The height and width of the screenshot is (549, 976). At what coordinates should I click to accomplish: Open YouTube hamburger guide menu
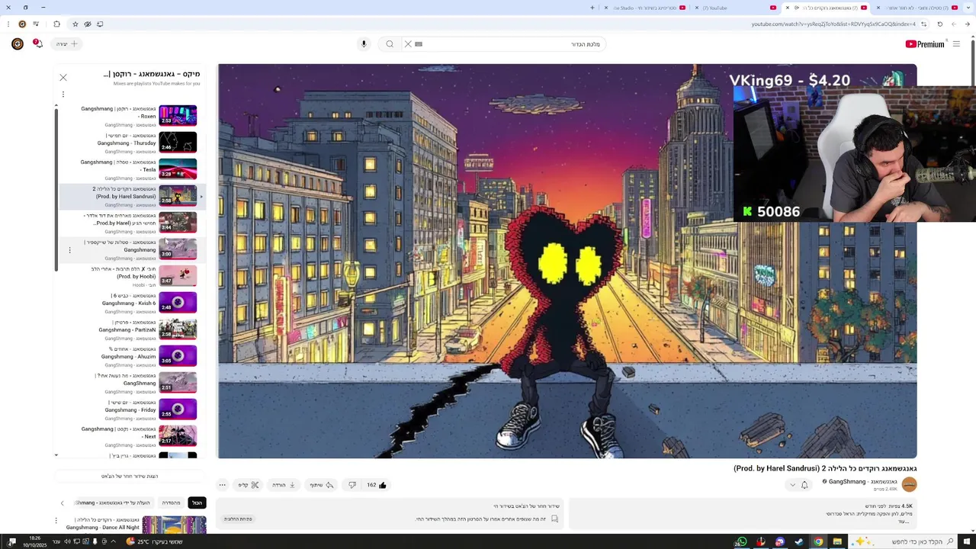956,44
